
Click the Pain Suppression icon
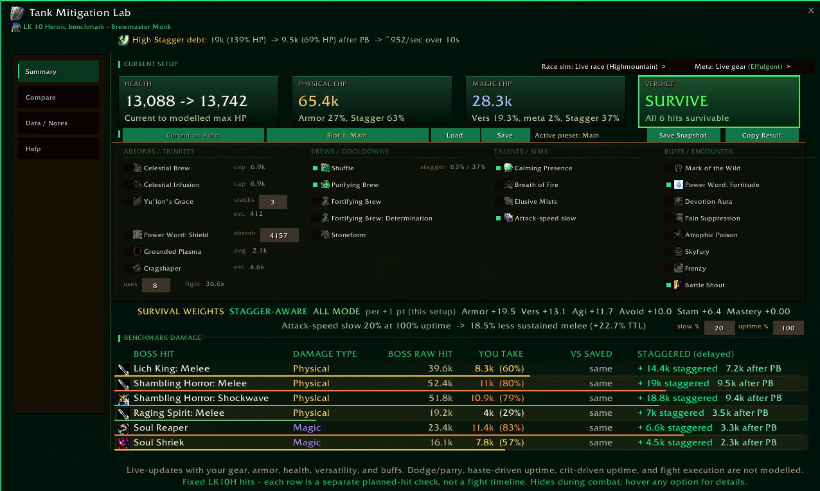(679, 218)
